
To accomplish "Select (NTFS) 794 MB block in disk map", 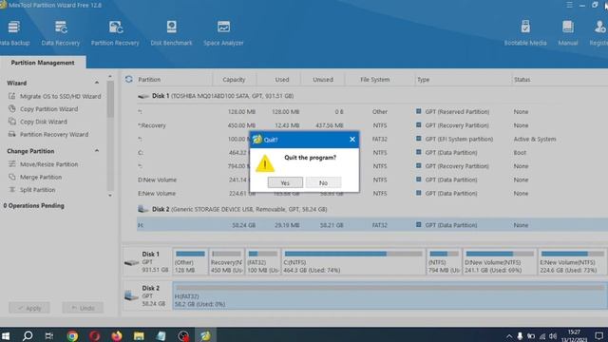I will point(444,262).
